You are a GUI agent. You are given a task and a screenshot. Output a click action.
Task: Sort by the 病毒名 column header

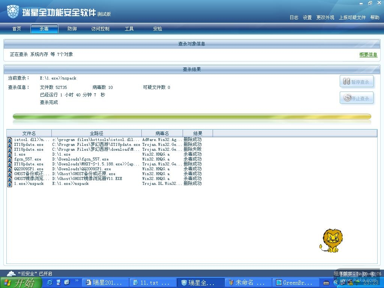162,133
